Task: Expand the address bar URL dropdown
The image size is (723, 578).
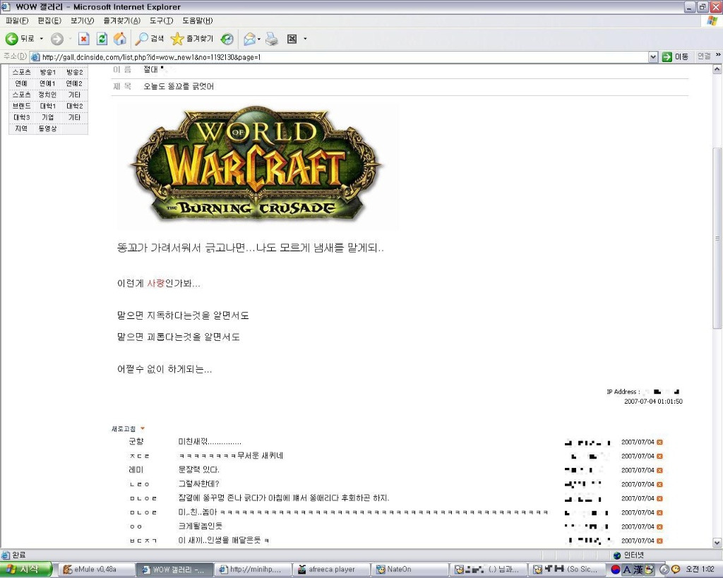Action: point(653,57)
